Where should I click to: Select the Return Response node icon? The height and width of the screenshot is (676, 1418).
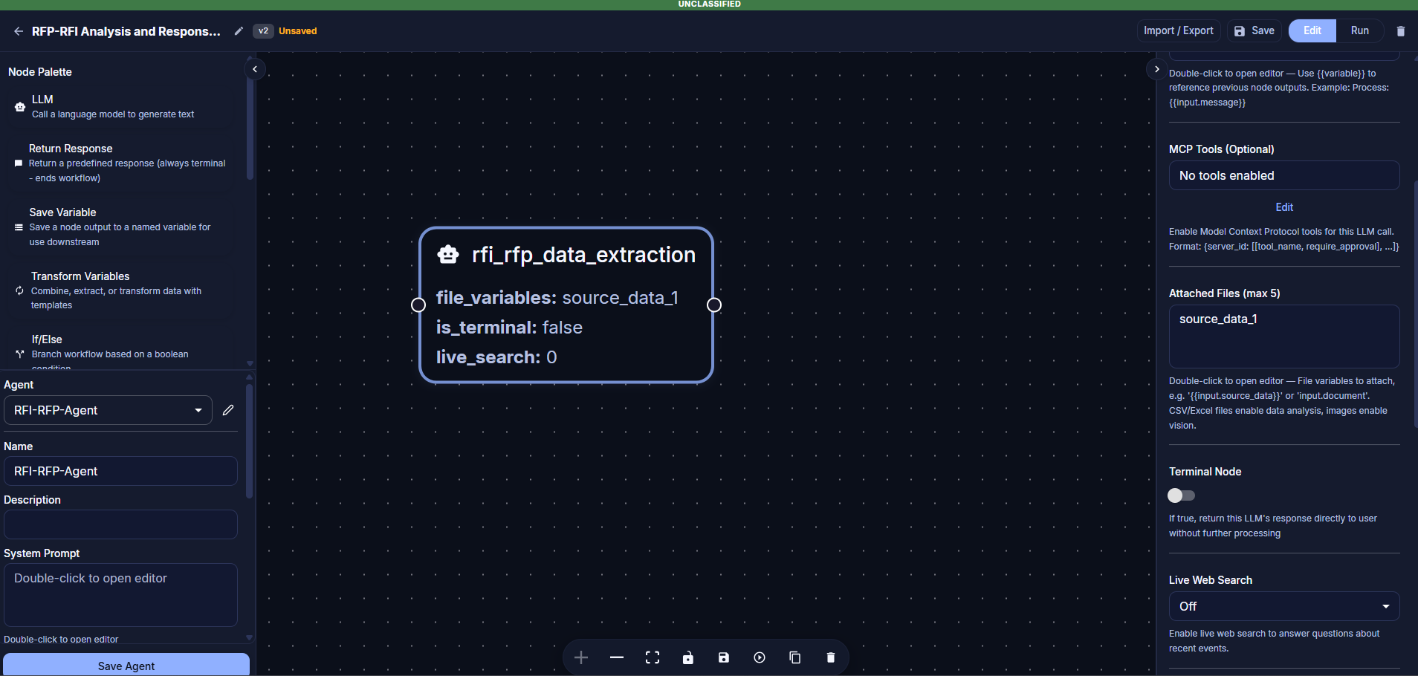[x=19, y=163]
